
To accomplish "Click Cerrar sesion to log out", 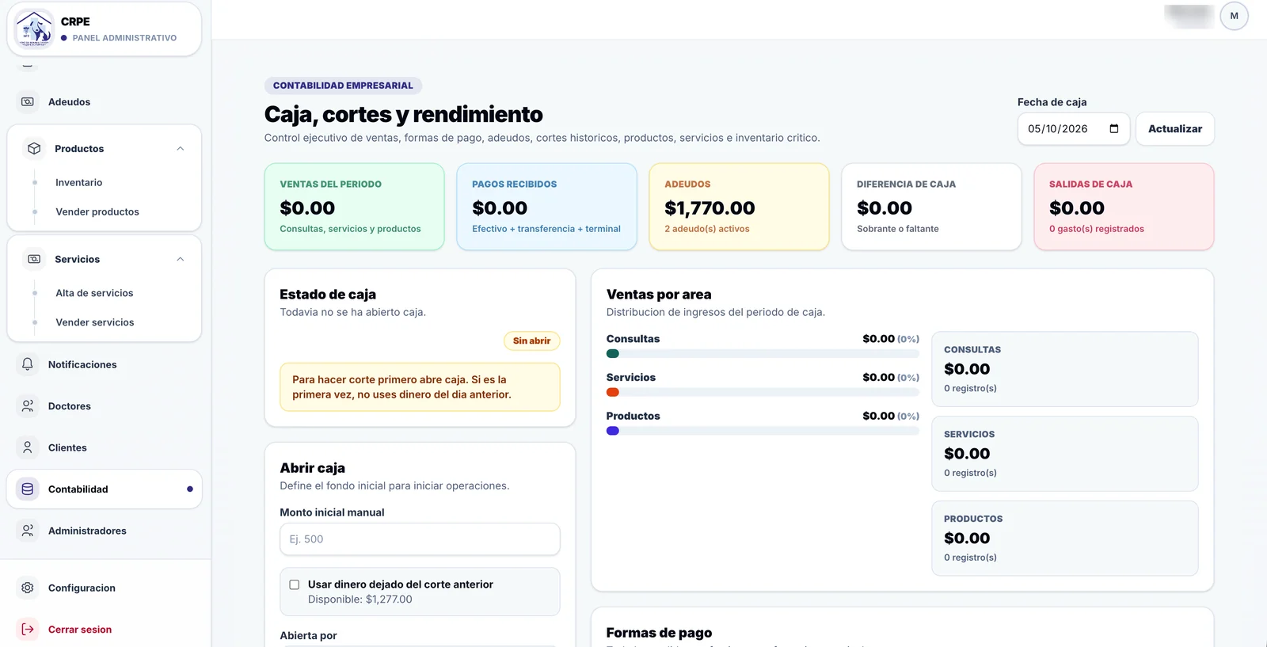I will tap(105, 629).
